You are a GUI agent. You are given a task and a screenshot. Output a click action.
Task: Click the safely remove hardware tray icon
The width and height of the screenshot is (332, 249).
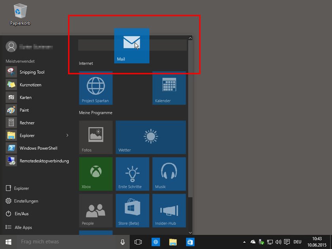coord(261,242)
